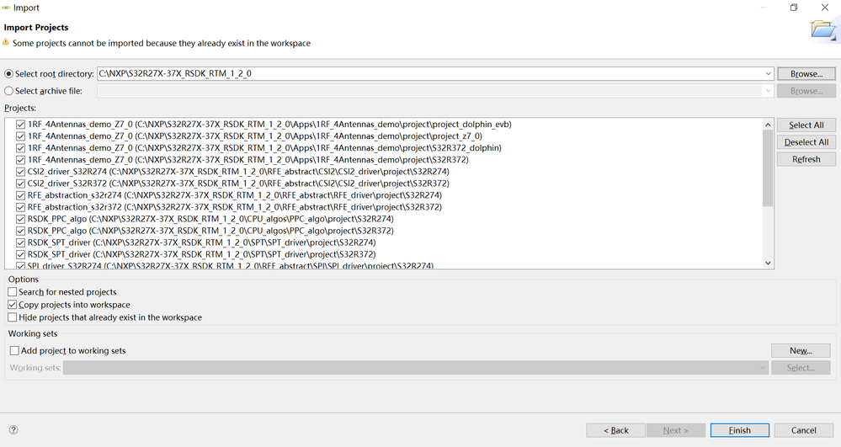Click the help question mark icon
Viewport: 841px width, 447px height.
click(x=13, y=430)
